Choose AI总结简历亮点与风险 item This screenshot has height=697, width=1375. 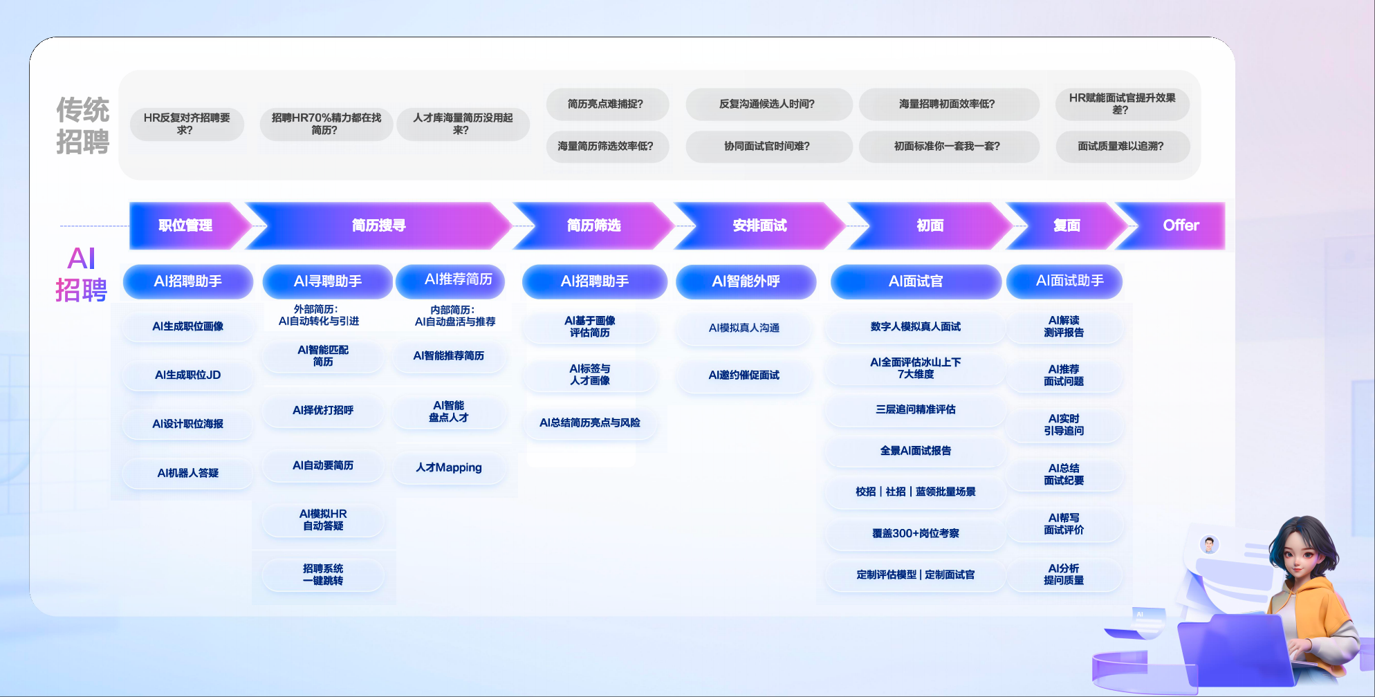589,422
